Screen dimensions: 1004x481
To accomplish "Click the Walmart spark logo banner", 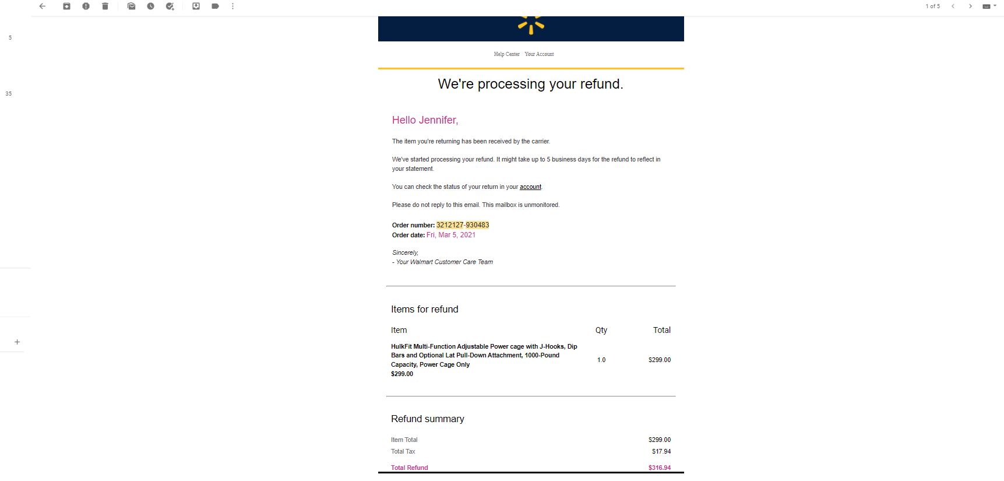I will 531,29.
